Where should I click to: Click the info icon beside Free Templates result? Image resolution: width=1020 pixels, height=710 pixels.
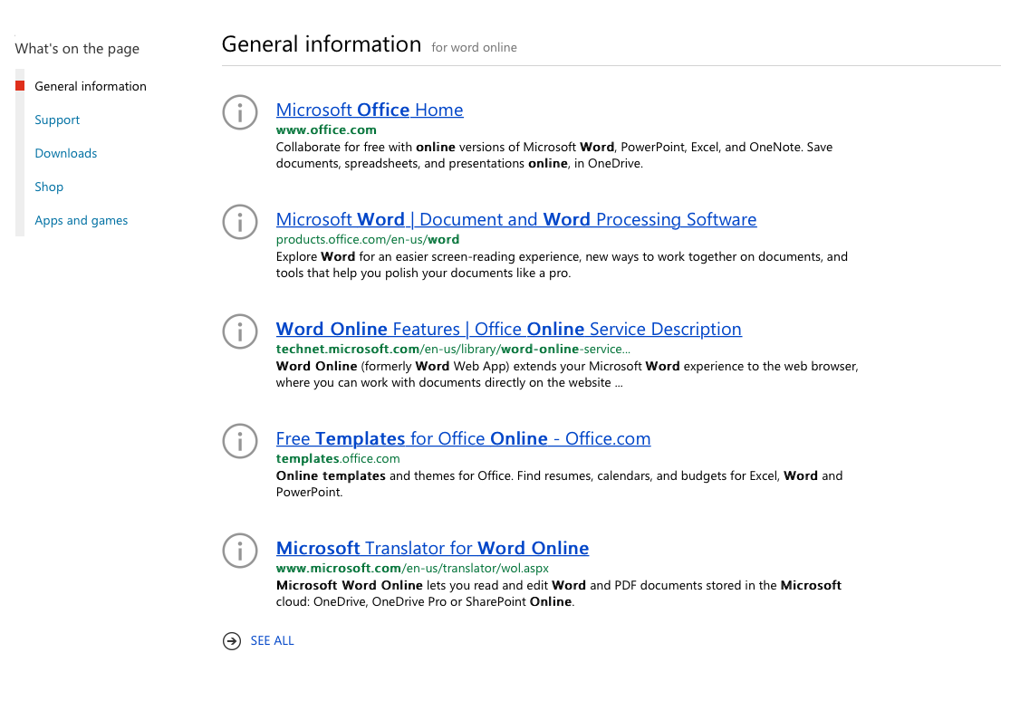(x=240, y=441)
